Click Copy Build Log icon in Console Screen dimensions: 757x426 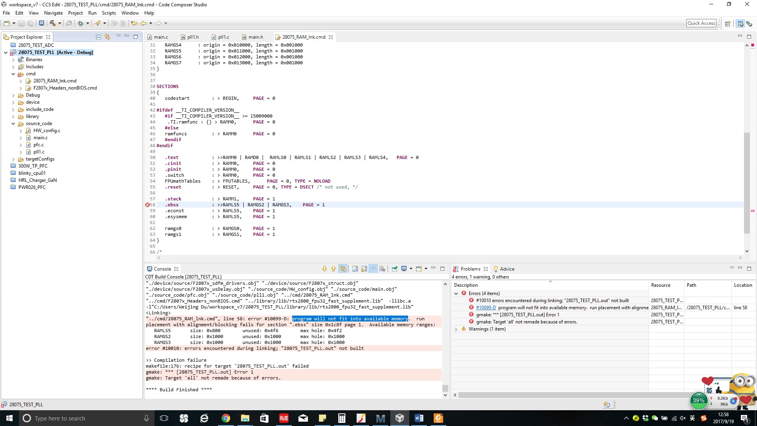[355, 269]
